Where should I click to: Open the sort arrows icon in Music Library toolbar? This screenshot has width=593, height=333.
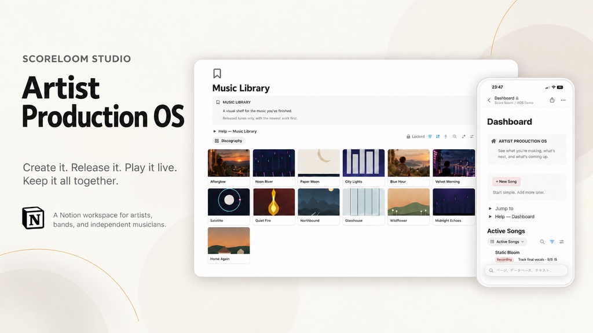point(438,136)
